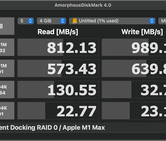The height and width of the screenshot is (141, 166).
Task: Click the blue stepper arrows beside 5
Action: [x=30, y=21]
